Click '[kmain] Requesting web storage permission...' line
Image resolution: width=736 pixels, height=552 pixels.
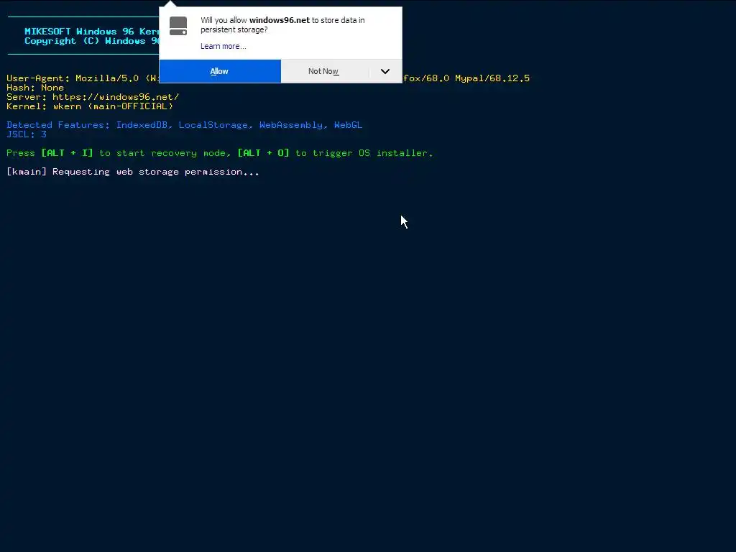coord(133,172)
